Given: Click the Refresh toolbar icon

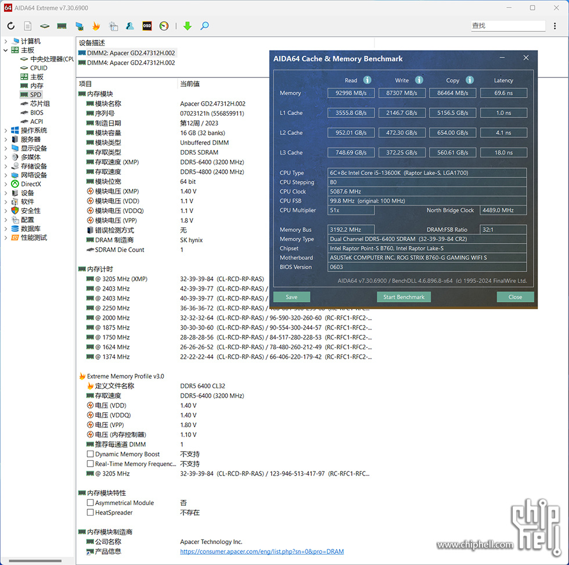Looking at the screenshot, I should click(x=11, y=26).
